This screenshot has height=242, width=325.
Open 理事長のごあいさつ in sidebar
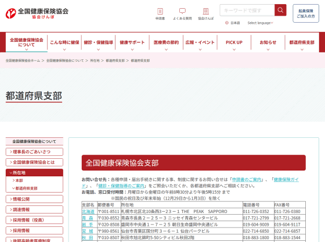click(x=34, y=152)
